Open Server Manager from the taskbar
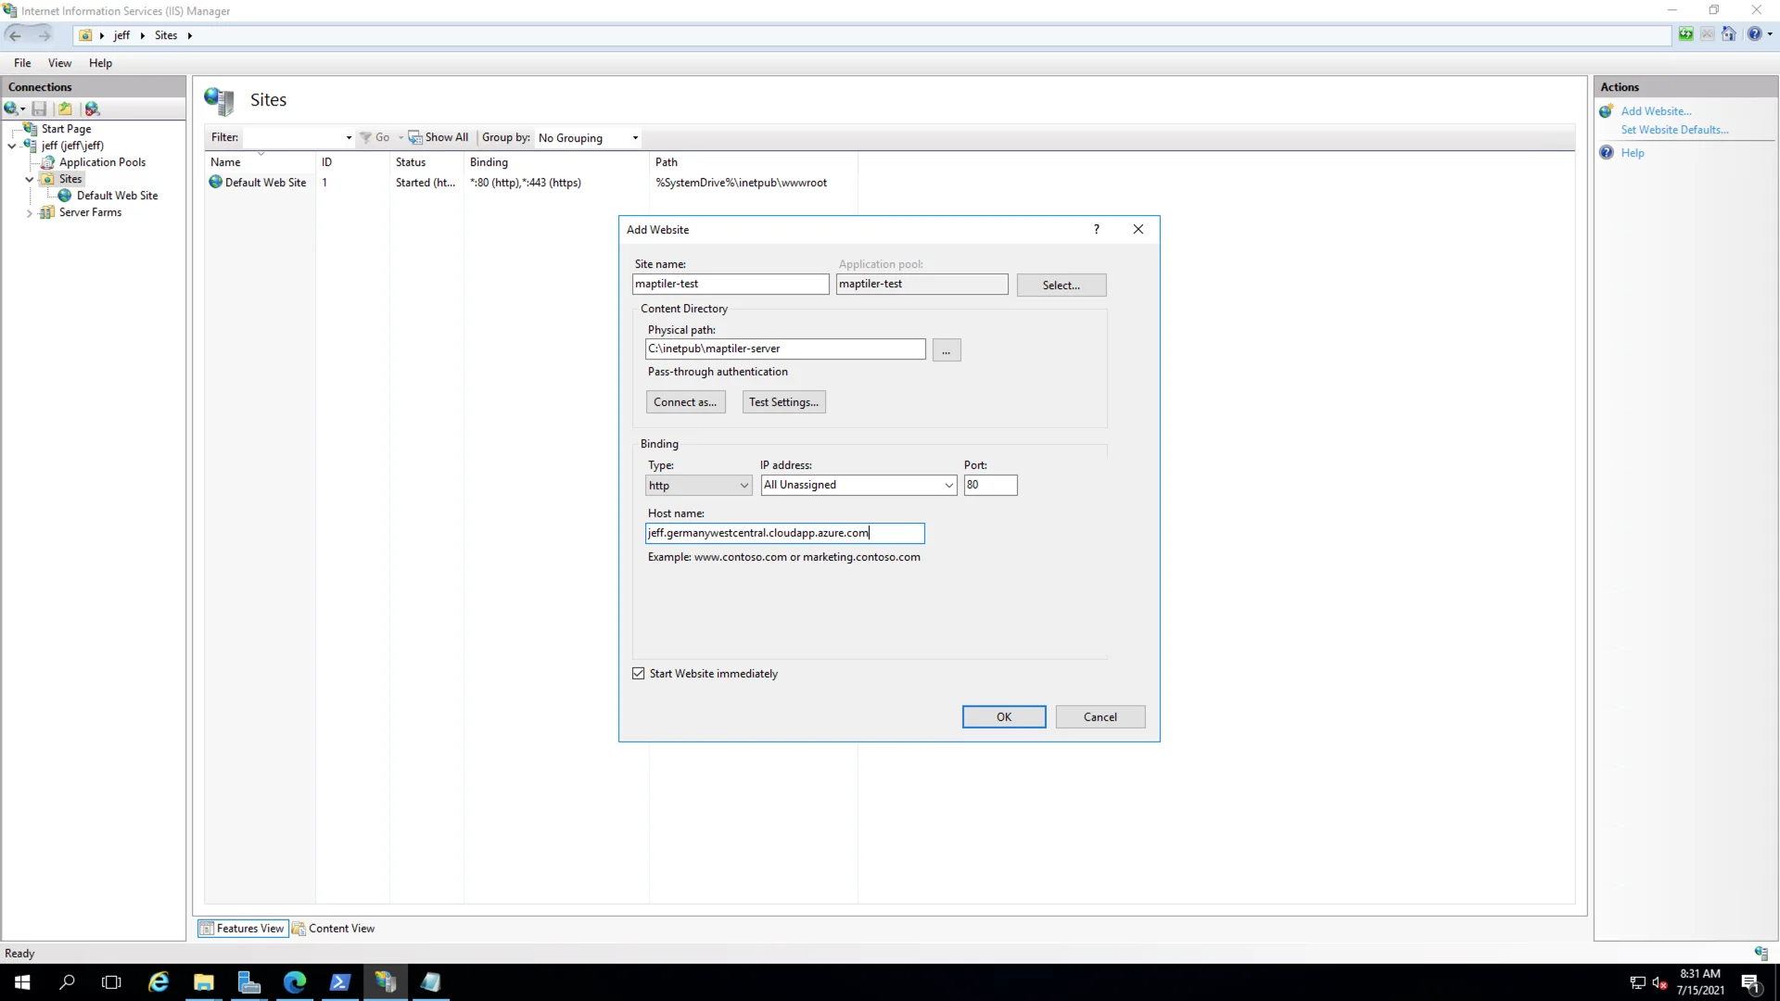This screenshot has height=1001, width=1780. click(x=249, y=982)
